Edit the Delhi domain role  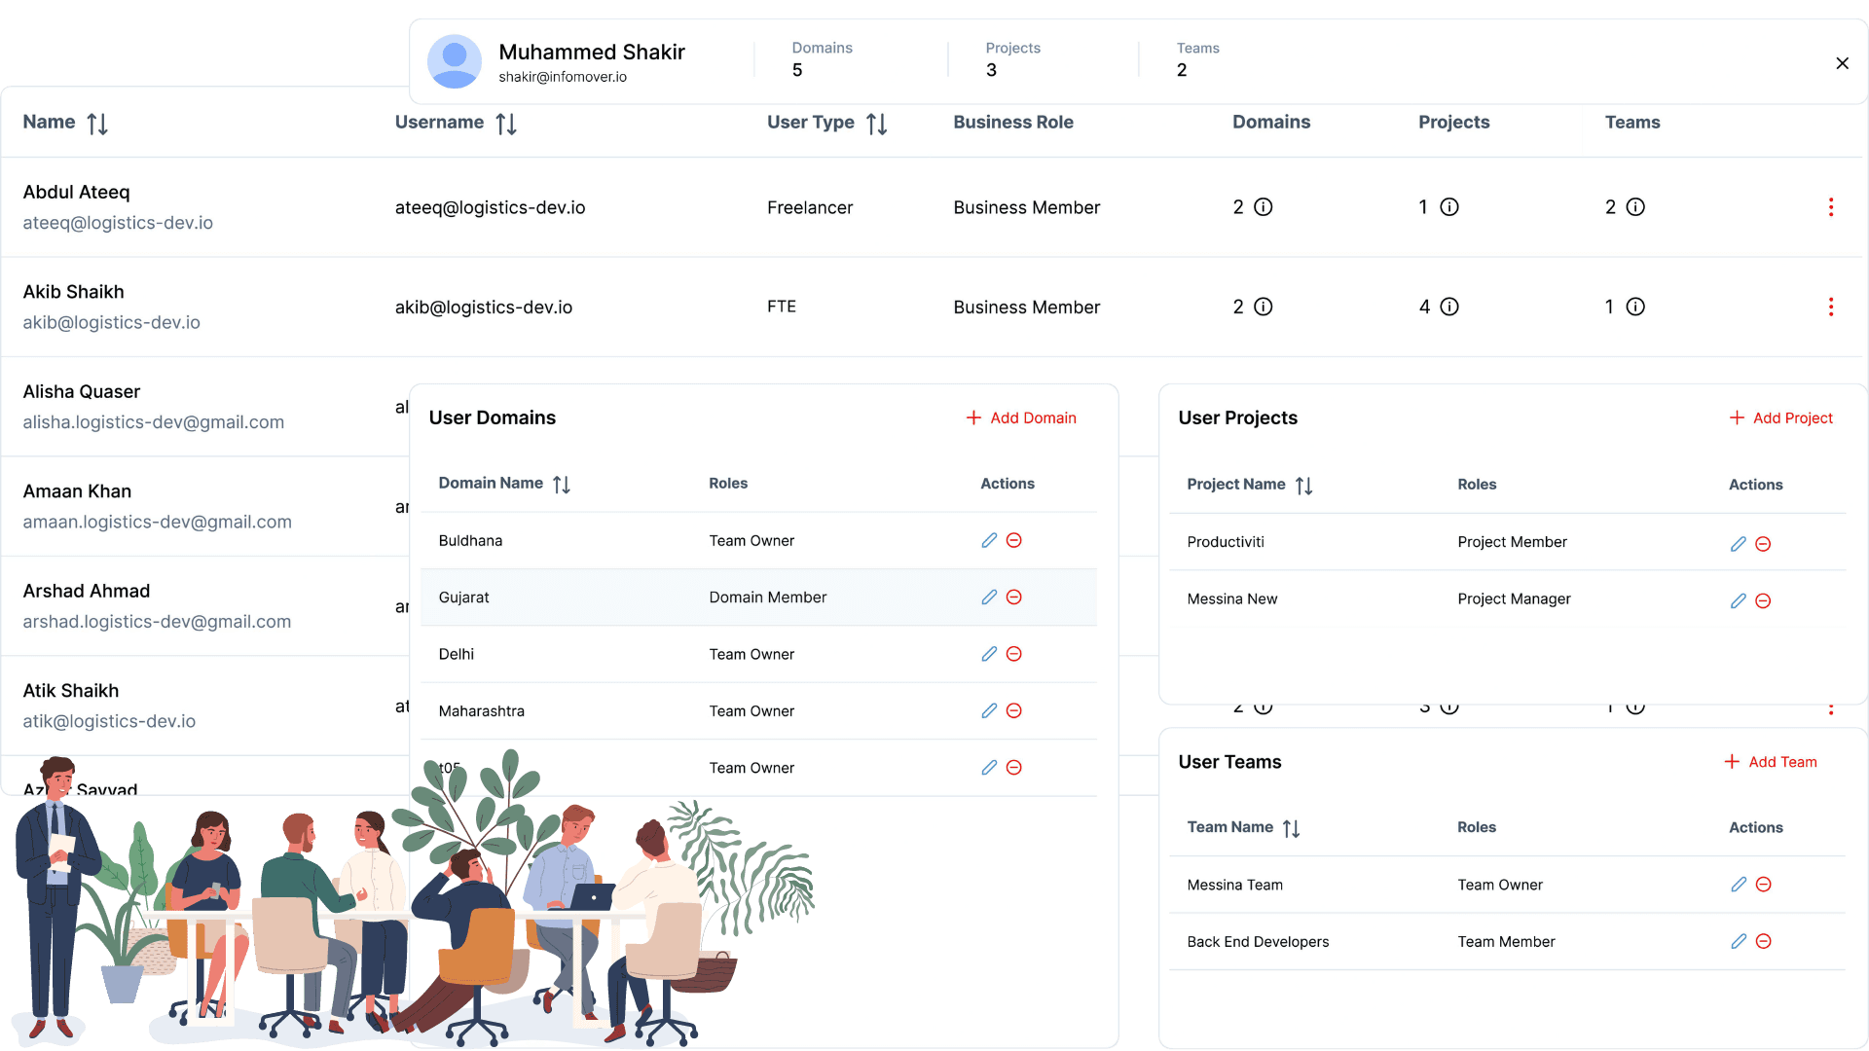(x=989, y=654)
